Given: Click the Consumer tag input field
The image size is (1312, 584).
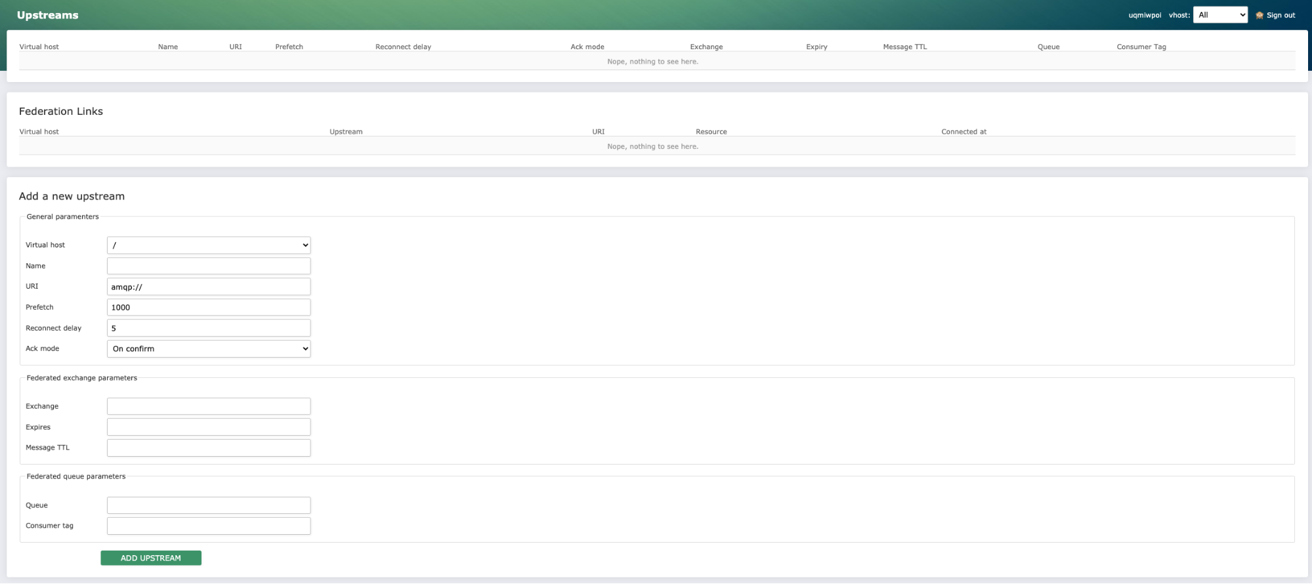Looking at the screenshot, I should click(209, 526).
